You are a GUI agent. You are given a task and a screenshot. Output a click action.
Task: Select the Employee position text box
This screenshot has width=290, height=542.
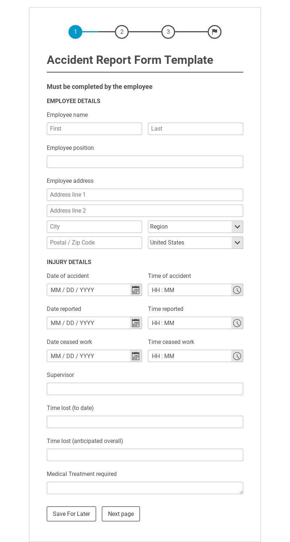coord(145,162)
